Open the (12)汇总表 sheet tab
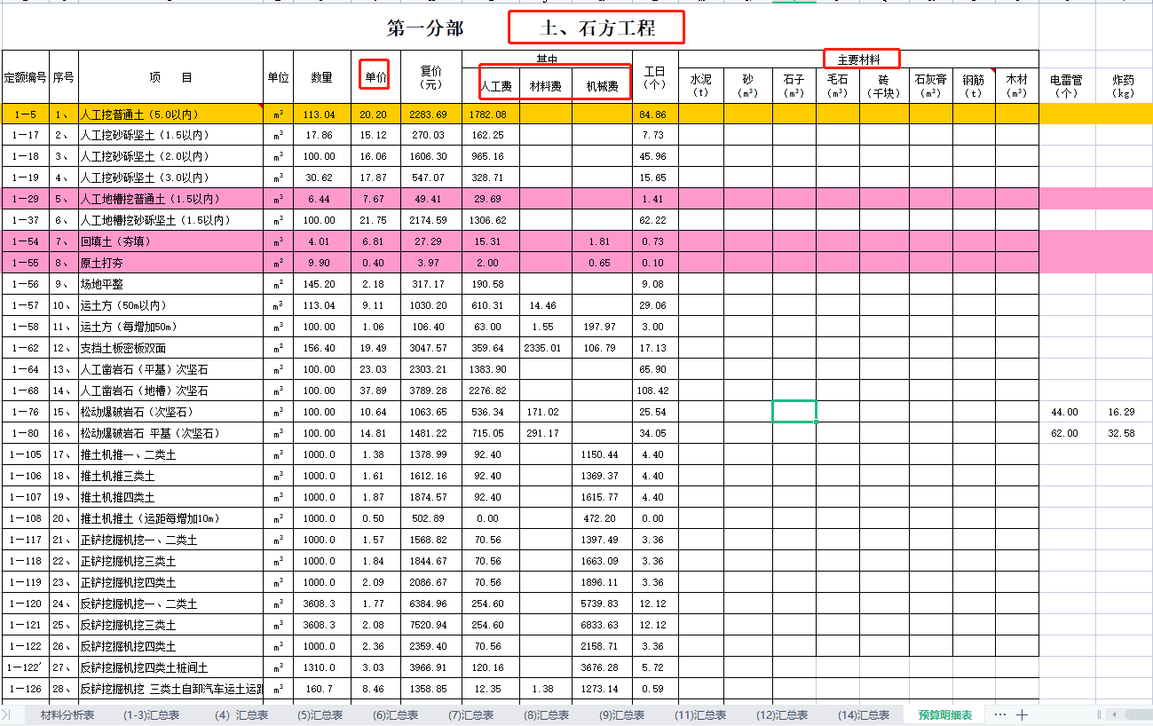 coord(782,714)
